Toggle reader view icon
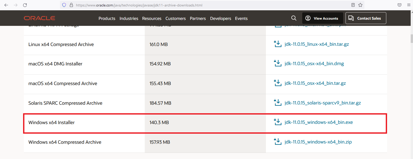 [353, 5]
